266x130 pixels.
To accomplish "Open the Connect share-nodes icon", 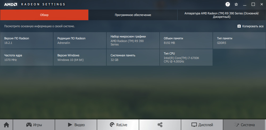I will [160, 125].
